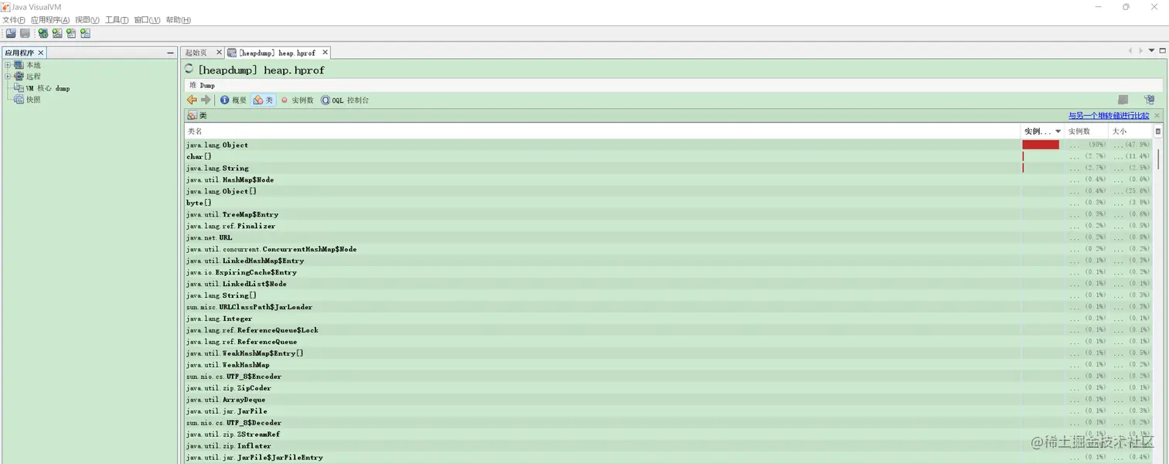Open the 帮助(H) menu
Viewport: 1169px width, 464px height.
coord(179,20)
